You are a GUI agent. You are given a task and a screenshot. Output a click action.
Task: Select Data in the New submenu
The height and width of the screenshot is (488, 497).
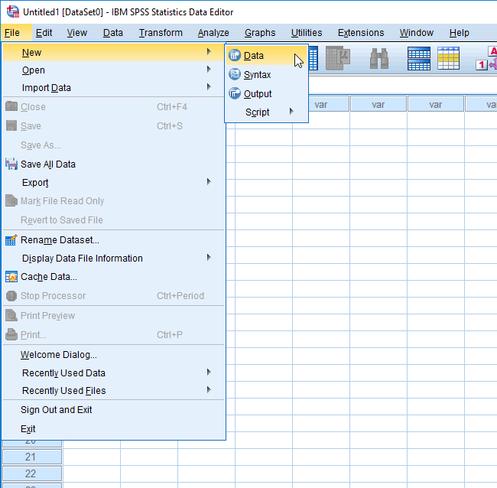pos(266,56)
